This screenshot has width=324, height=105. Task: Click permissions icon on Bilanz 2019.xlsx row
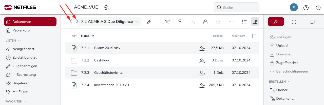pos(202,48)
